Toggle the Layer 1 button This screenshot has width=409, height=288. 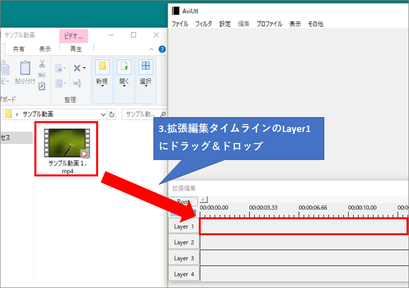(184, 227)
